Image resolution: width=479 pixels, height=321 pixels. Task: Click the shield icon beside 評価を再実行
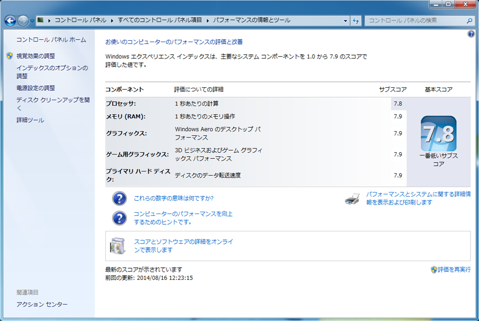434,270
